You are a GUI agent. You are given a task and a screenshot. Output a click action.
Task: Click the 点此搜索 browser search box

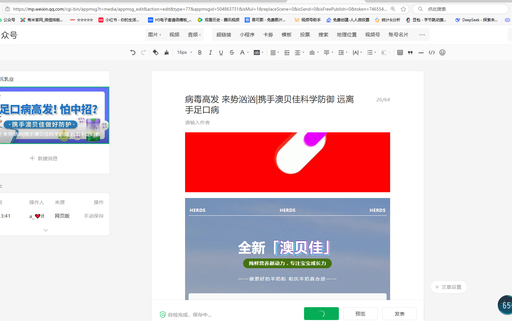(460, 9)
